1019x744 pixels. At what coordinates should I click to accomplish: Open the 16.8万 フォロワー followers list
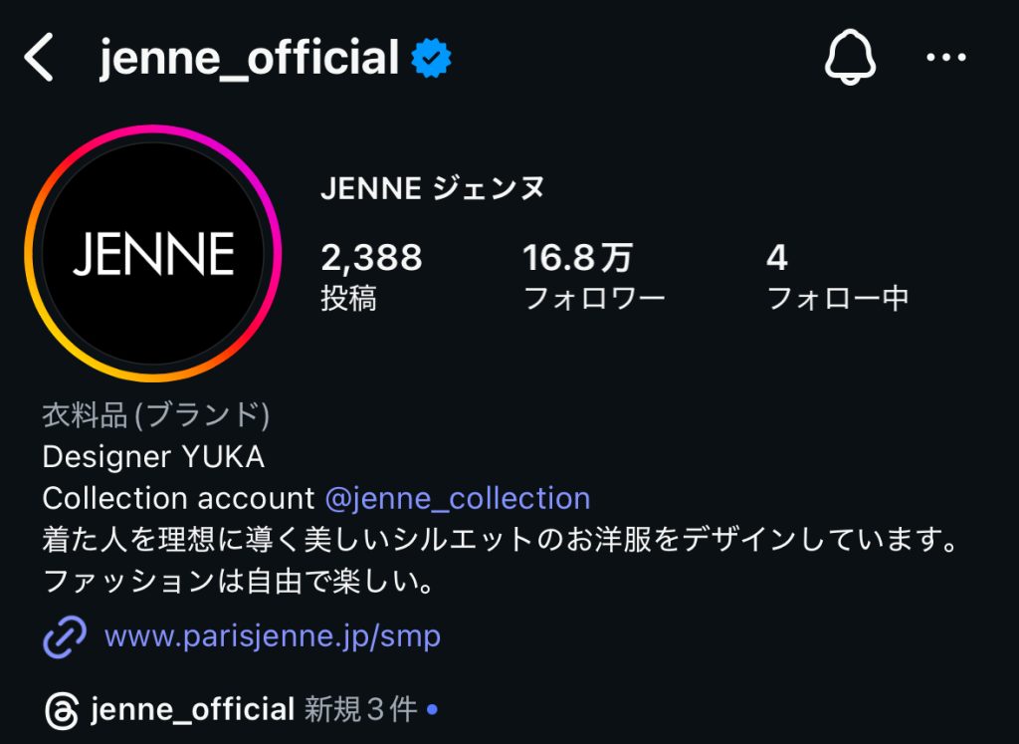click(594, 275)
